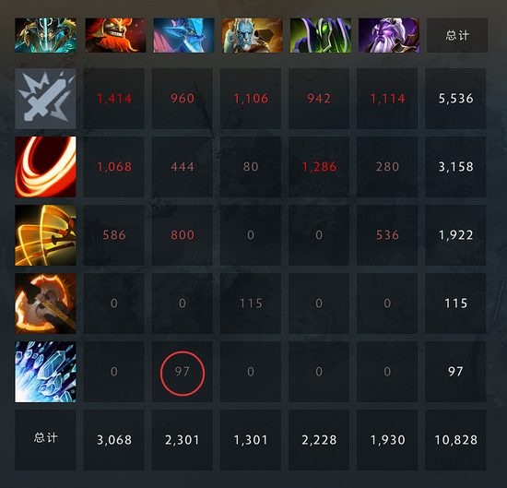The image size is (507, 488).
Task: Select the 1,286 red damage cell
Action: tap(319, 167)
